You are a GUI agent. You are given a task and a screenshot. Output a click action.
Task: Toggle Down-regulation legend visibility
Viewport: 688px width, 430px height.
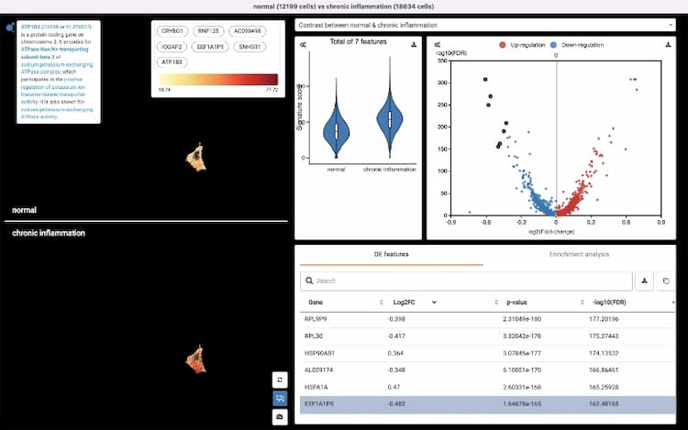(x=583, y=45)
